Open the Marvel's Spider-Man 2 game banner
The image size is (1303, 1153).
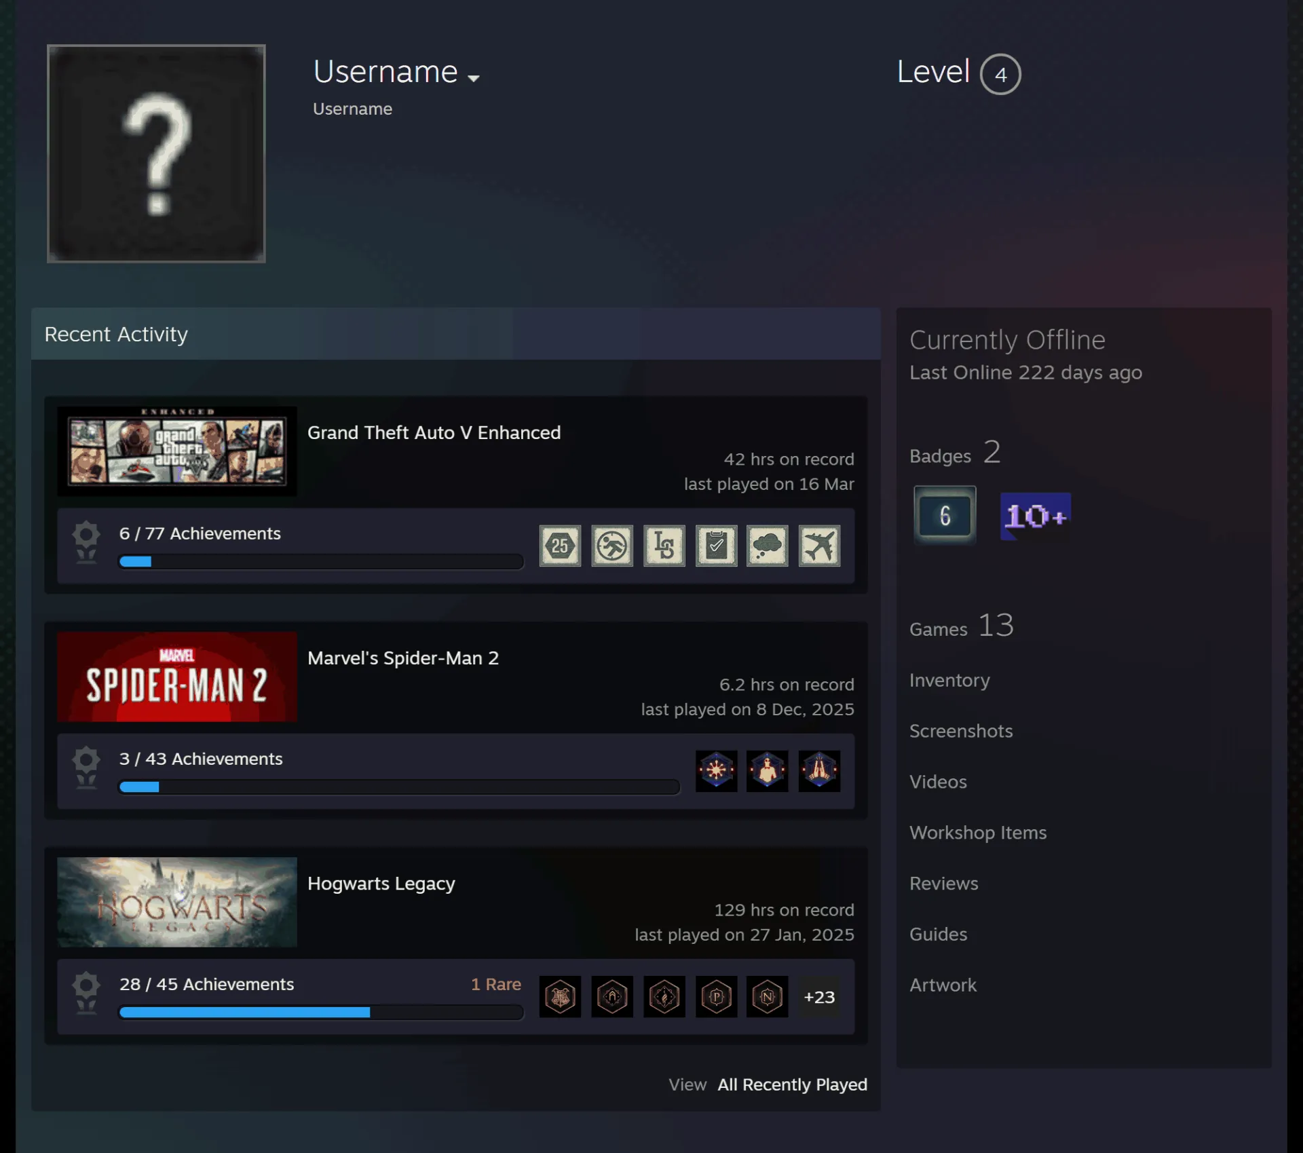[x=177, y=677]
